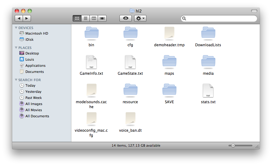The image size is (272, 166).
Task: Switch to column view
Action: [94, 18]
